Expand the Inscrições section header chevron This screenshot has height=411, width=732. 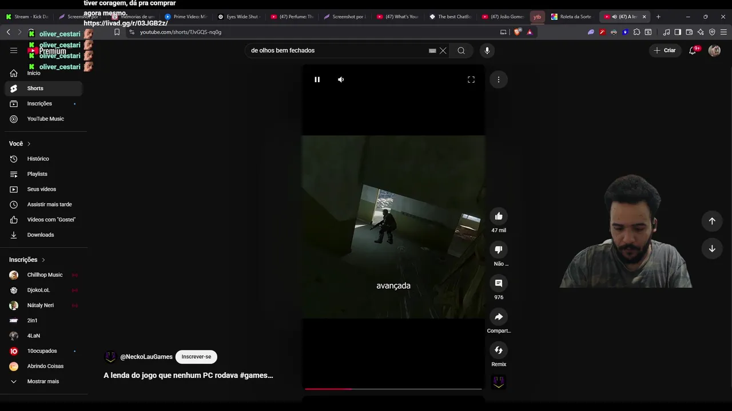pos(43,260)
